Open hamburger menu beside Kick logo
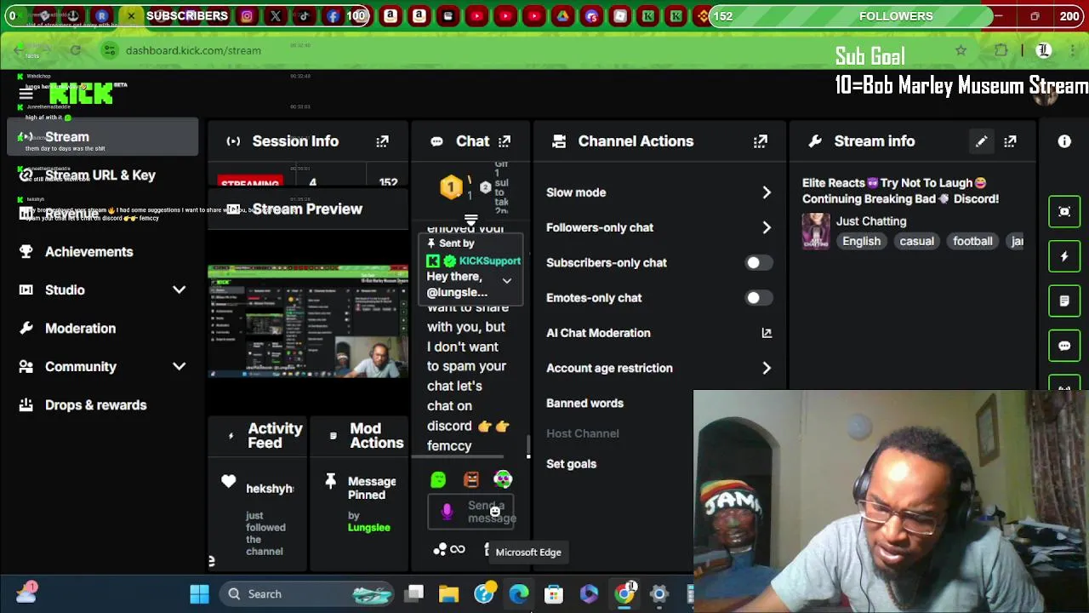Image resolution: width=1089 pixels, height=613 pixels. (26, 95)
